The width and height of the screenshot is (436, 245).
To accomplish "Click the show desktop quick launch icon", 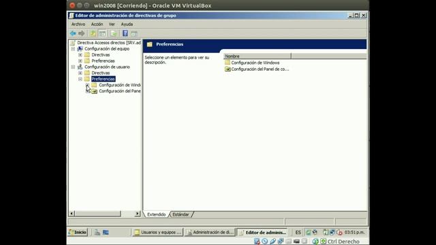I will tap(106, 232).
